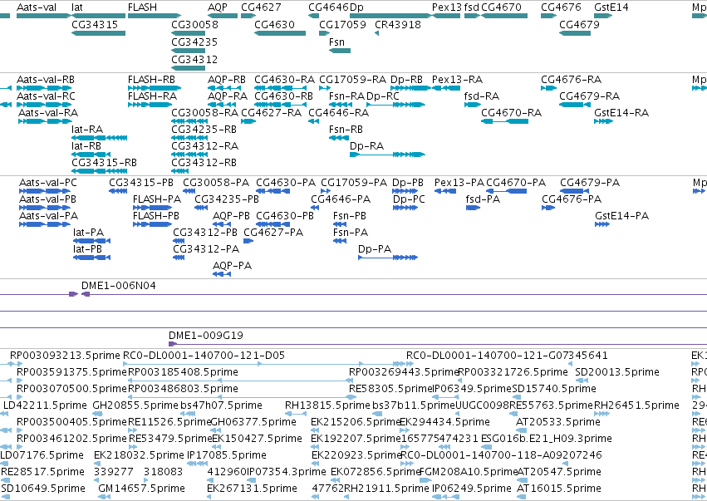
Task: Click the CG34315 gene bar
Action: click(99, 33)
